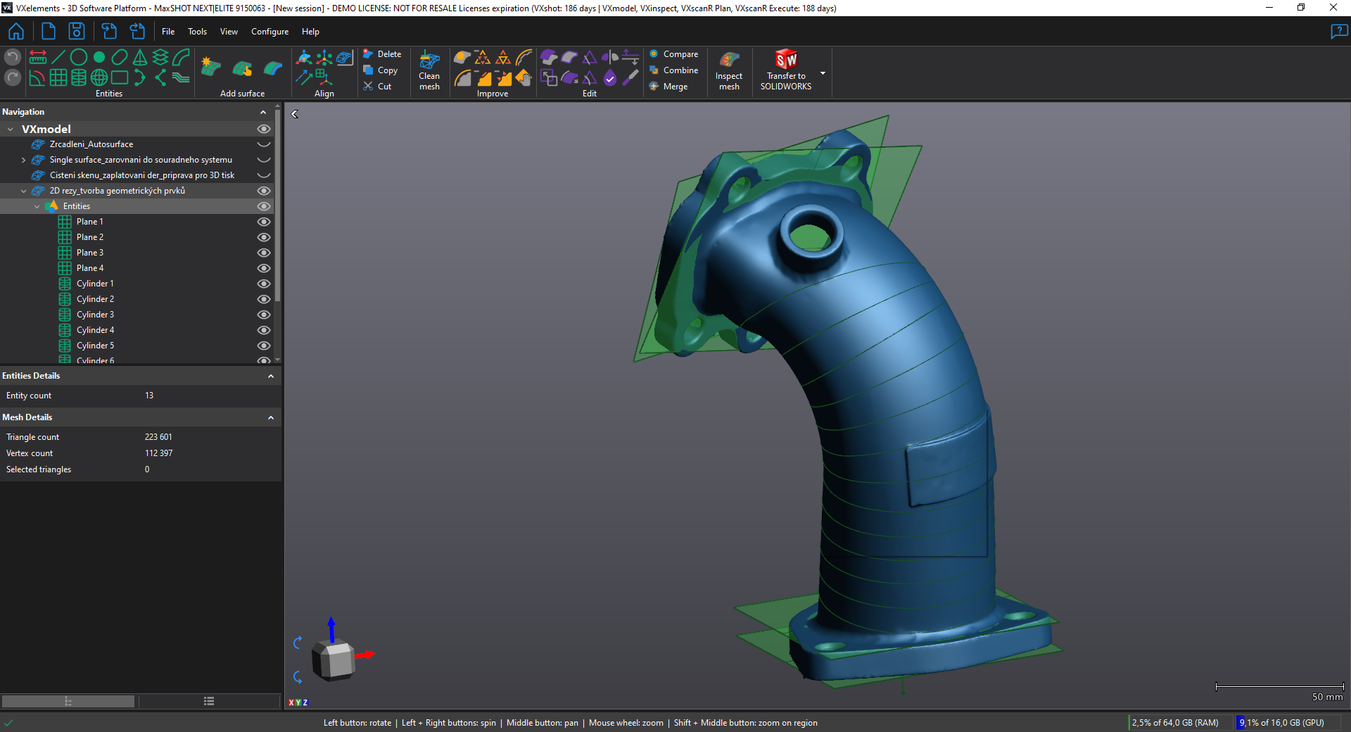Hide Plane 1 with eye icon
The width and height of the screenshot is (1351, 732).
(264, 222)
